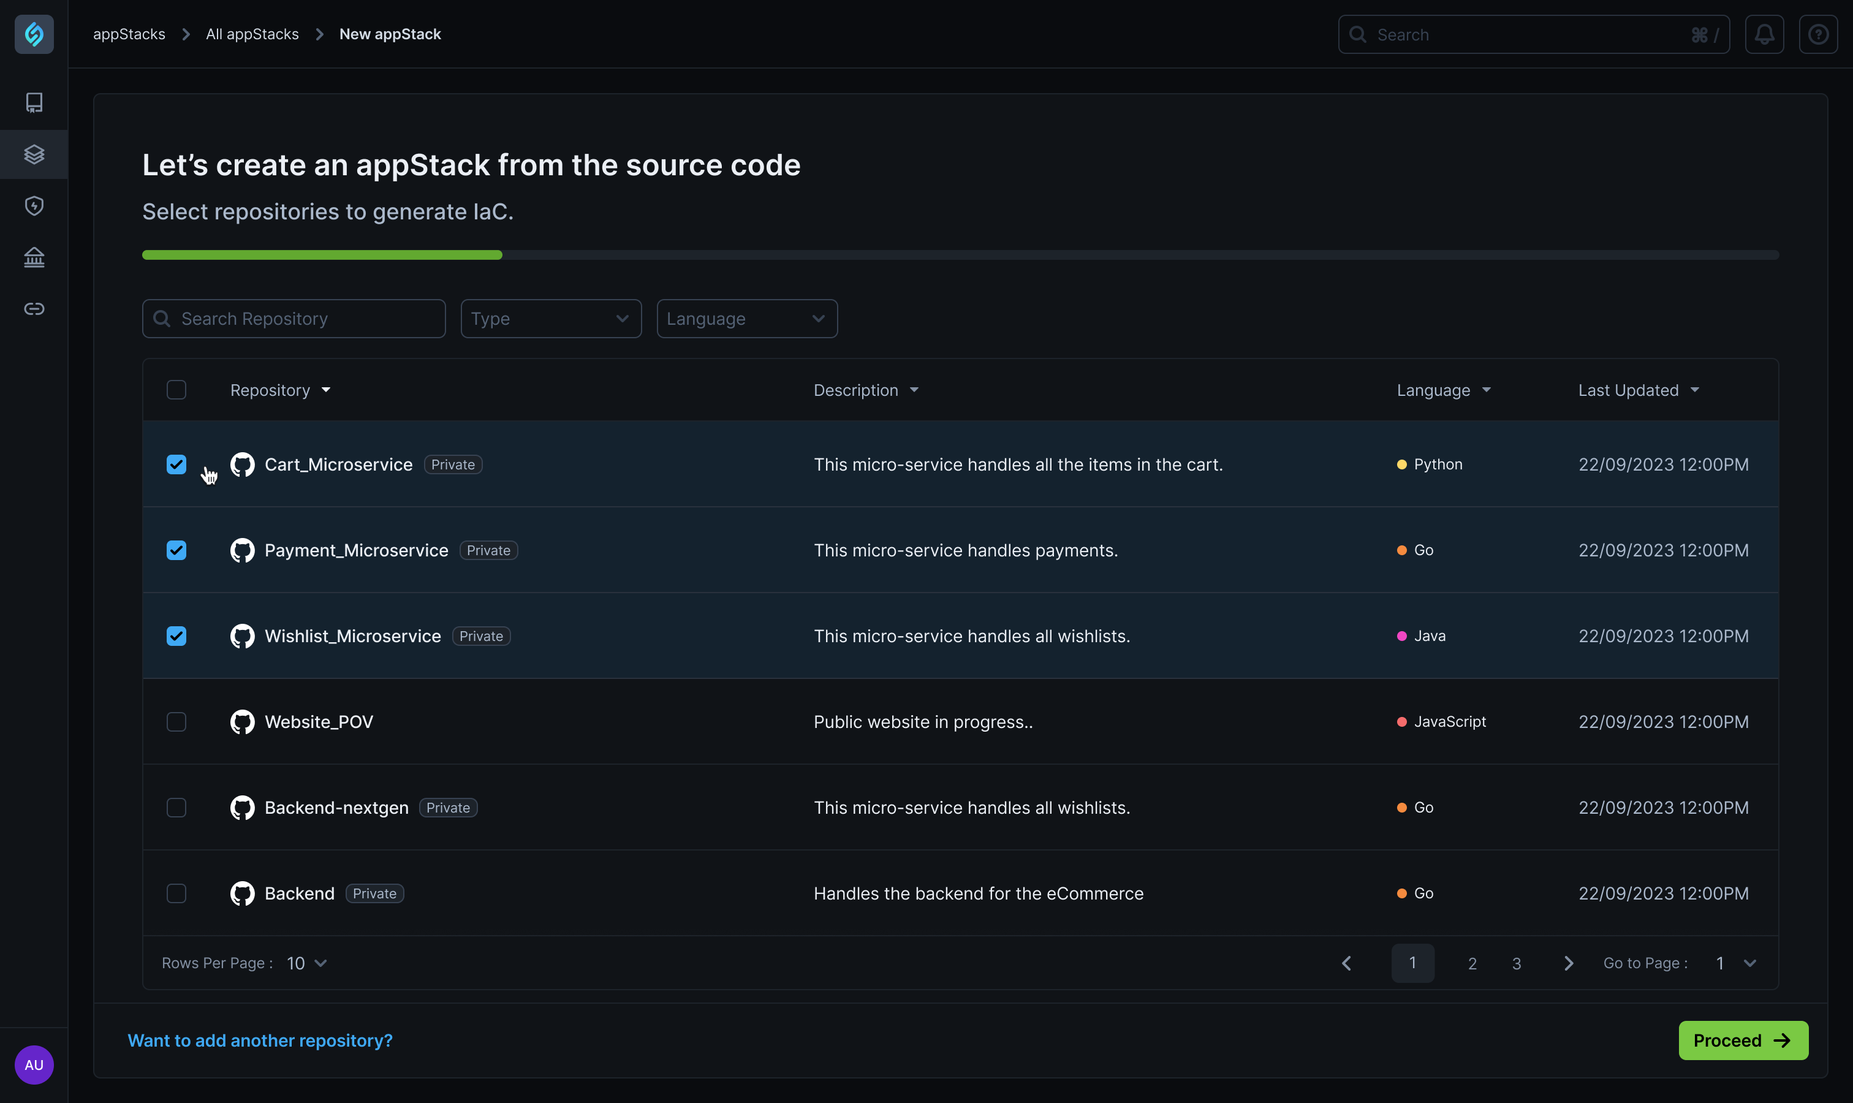Select the appStacks layers icon in the sidebar
1853x1103 pixels.
coord(34,154)
